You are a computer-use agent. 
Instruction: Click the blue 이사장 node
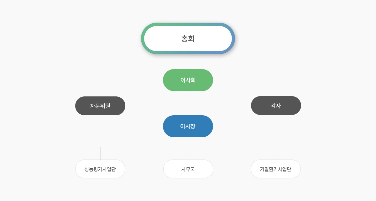point(188,126)
